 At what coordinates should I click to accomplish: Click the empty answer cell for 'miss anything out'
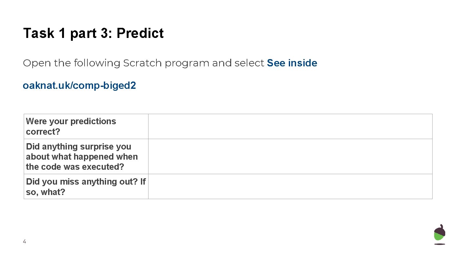coord(290,186)
